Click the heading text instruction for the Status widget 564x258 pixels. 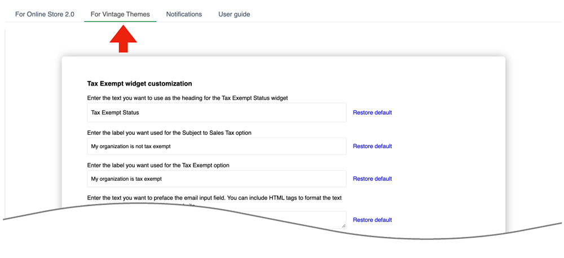(x=187, y=98)
